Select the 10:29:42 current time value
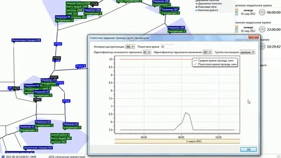 point(274,47)
